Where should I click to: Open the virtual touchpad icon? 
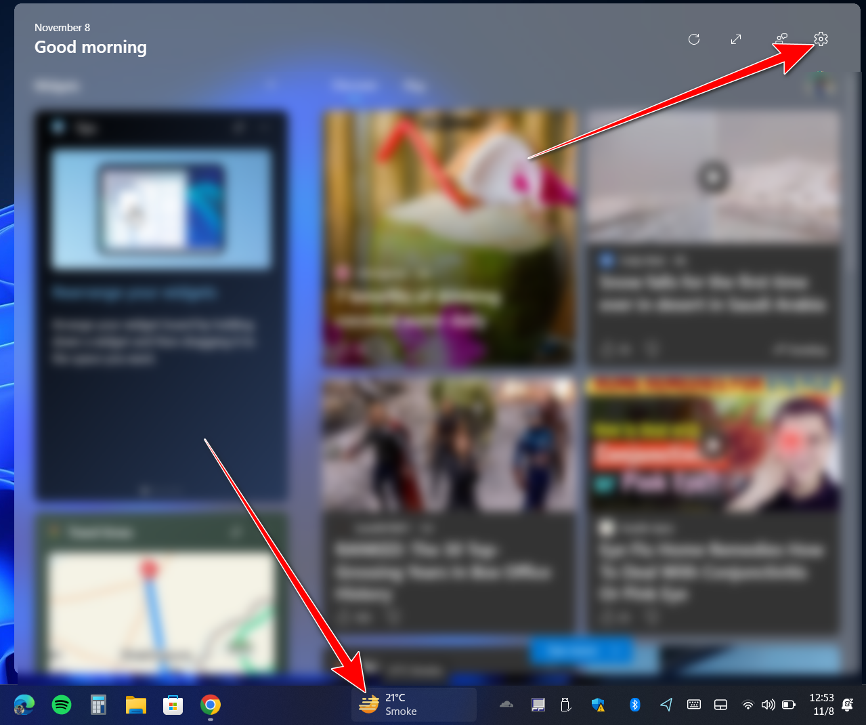pyautogui.click(x=721, y=705)
